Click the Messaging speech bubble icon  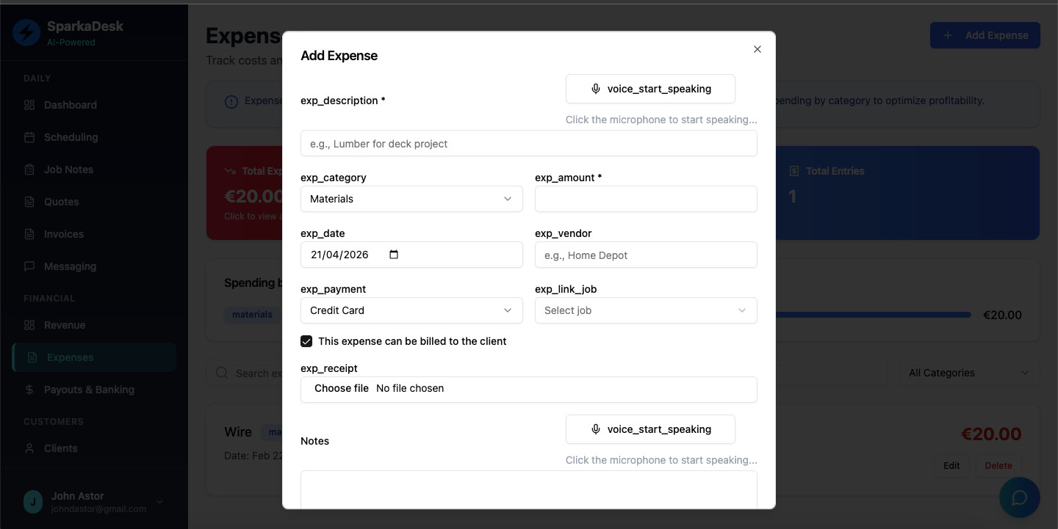(29, 266)
